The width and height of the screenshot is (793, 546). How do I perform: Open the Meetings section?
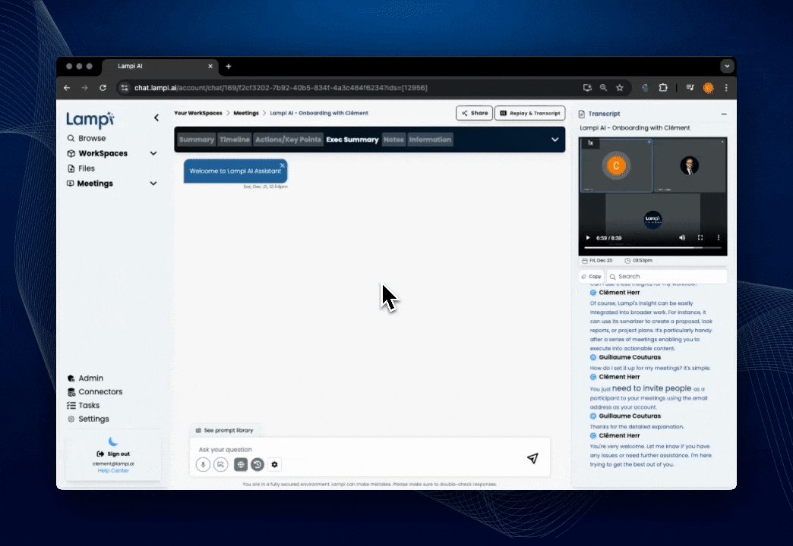(x=90, y=184)
